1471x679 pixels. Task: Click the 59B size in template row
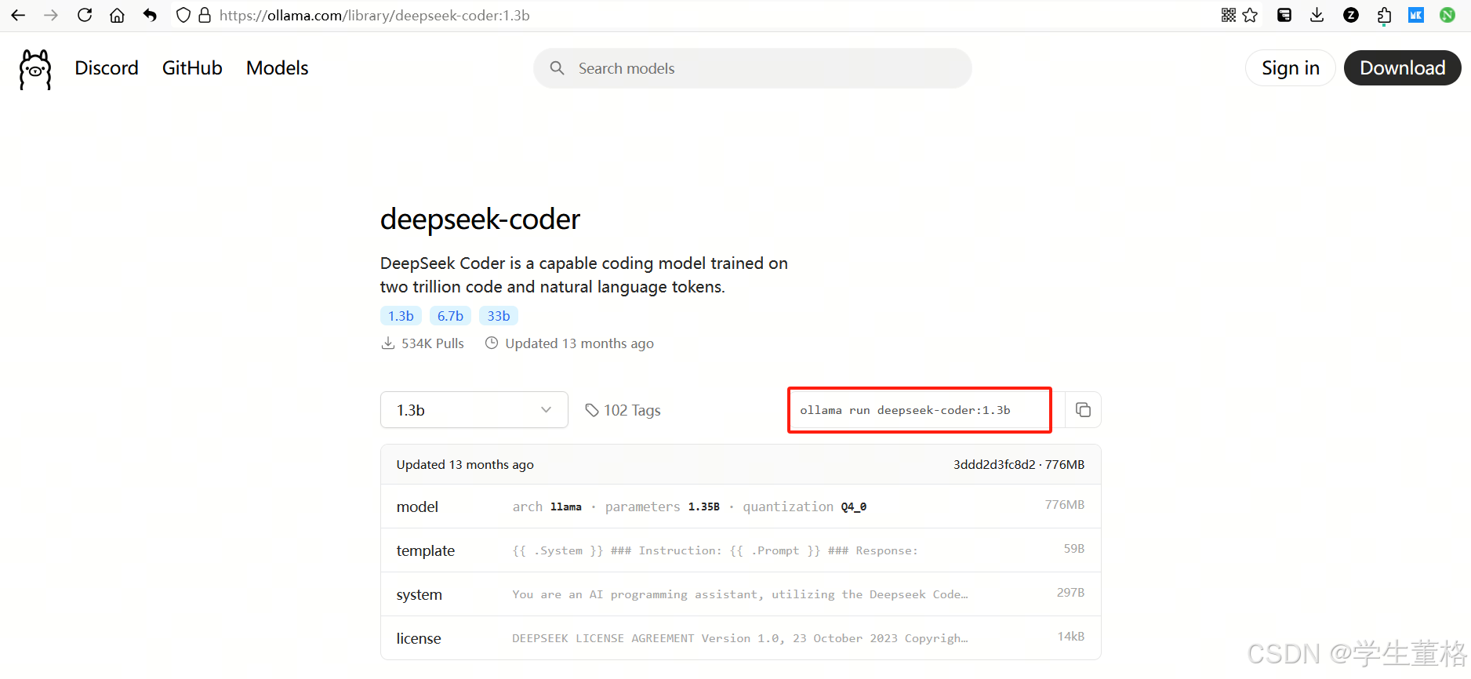click(x=1074, y=549)
